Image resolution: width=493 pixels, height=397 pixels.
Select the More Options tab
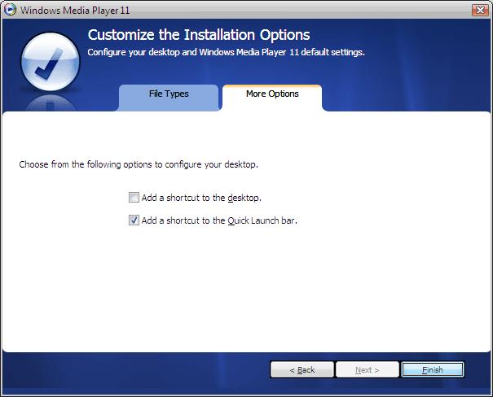pos(272,98)
